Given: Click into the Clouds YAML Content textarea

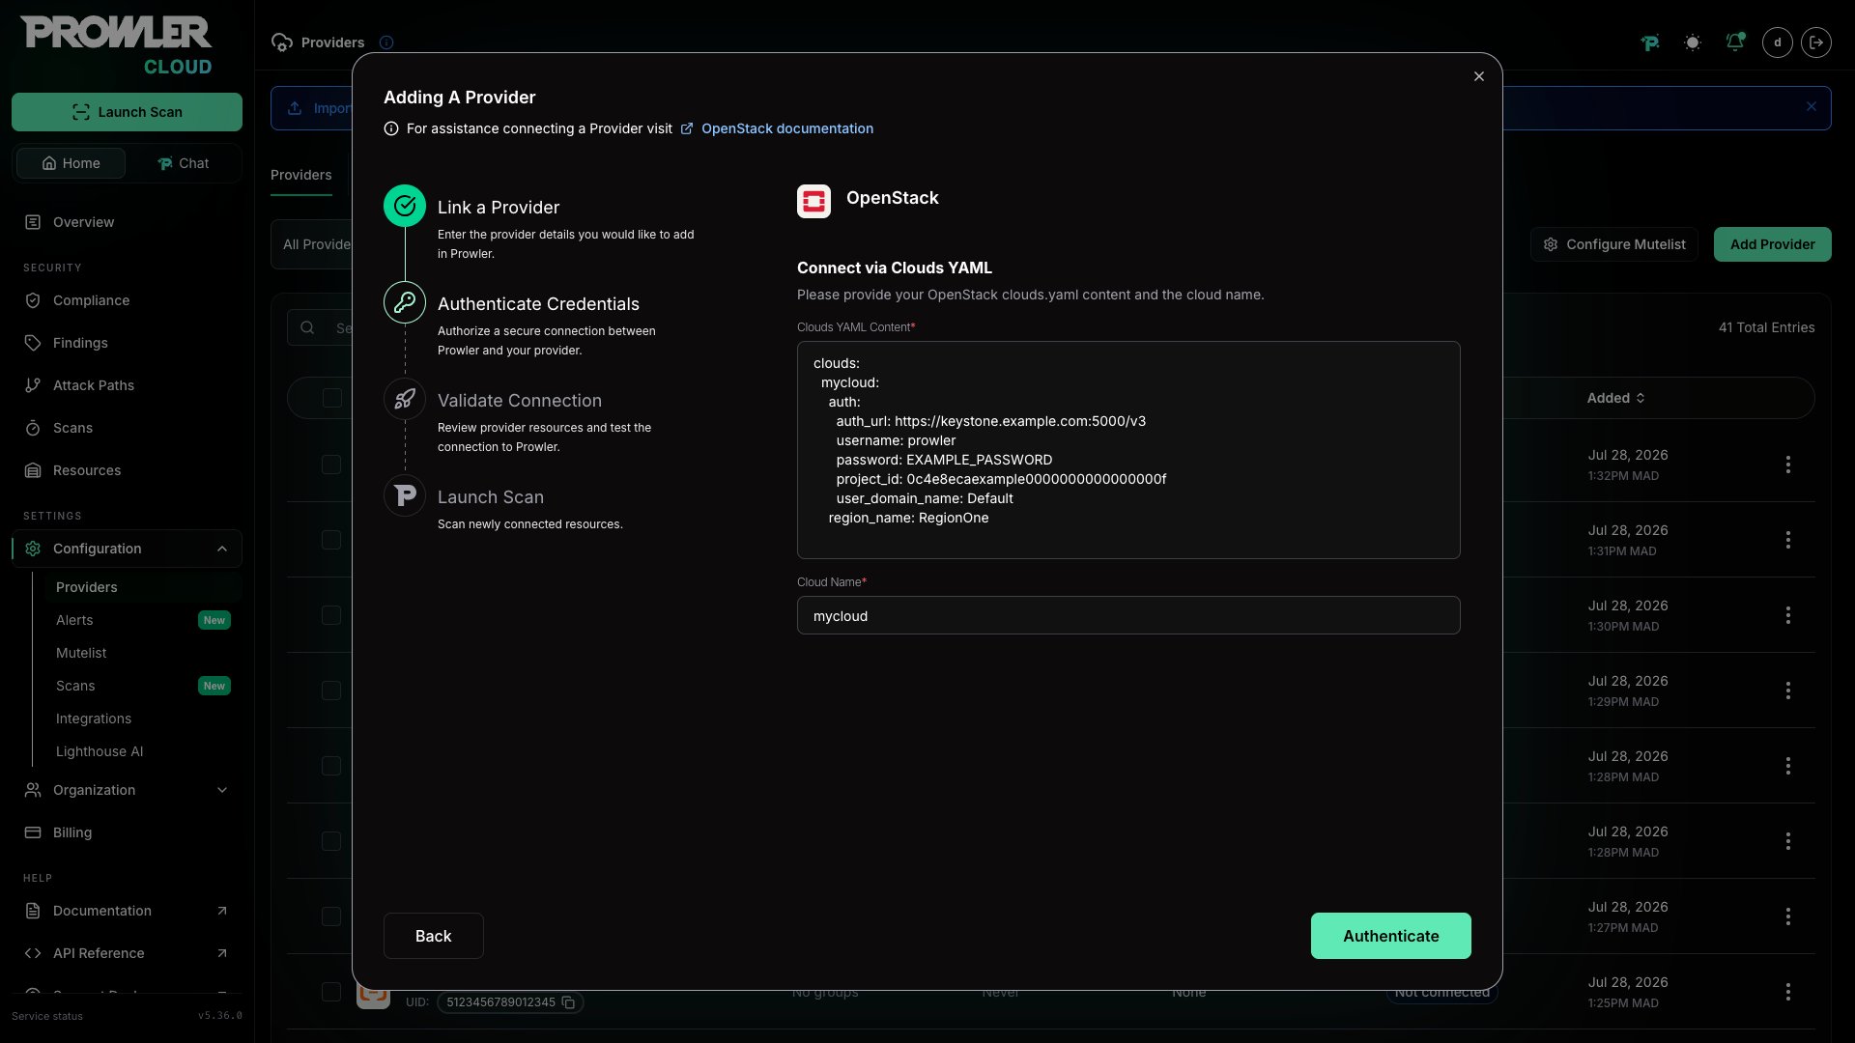Looking at the screenshot, I should [1128, 450].
